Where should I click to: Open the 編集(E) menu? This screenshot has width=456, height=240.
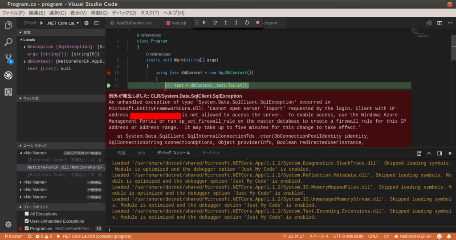37,13
